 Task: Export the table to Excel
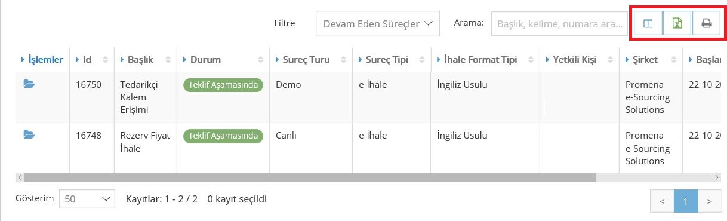click(x=677, y=24)
